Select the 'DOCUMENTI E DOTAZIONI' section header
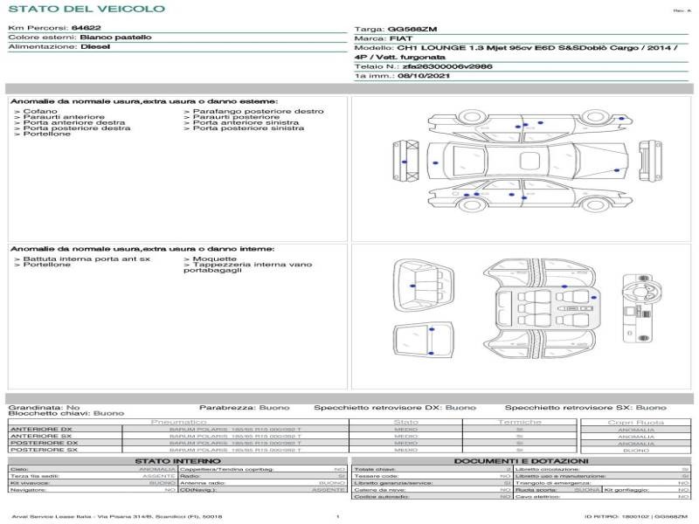 click(521, 461)
